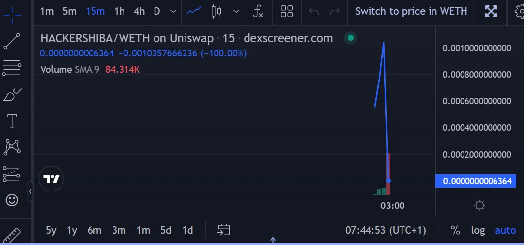Toggle percentage scale mode

coord(455,230)
